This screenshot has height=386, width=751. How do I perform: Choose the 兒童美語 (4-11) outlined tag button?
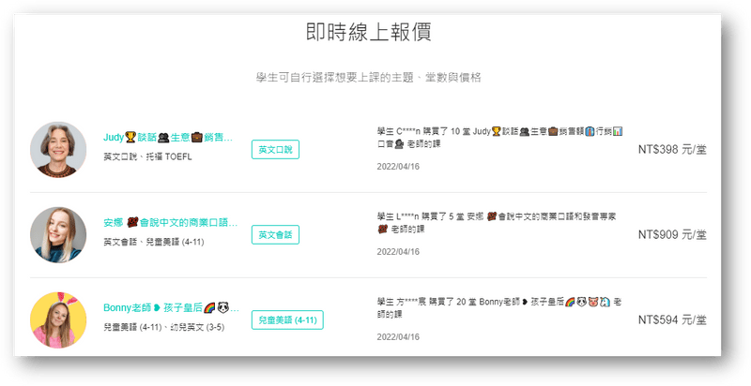pyautogui.click(x=287, y=319)
